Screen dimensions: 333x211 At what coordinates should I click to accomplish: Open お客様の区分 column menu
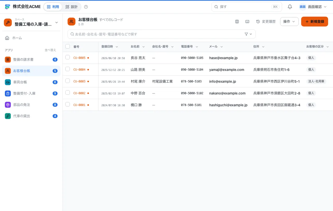tap(328, 47)
